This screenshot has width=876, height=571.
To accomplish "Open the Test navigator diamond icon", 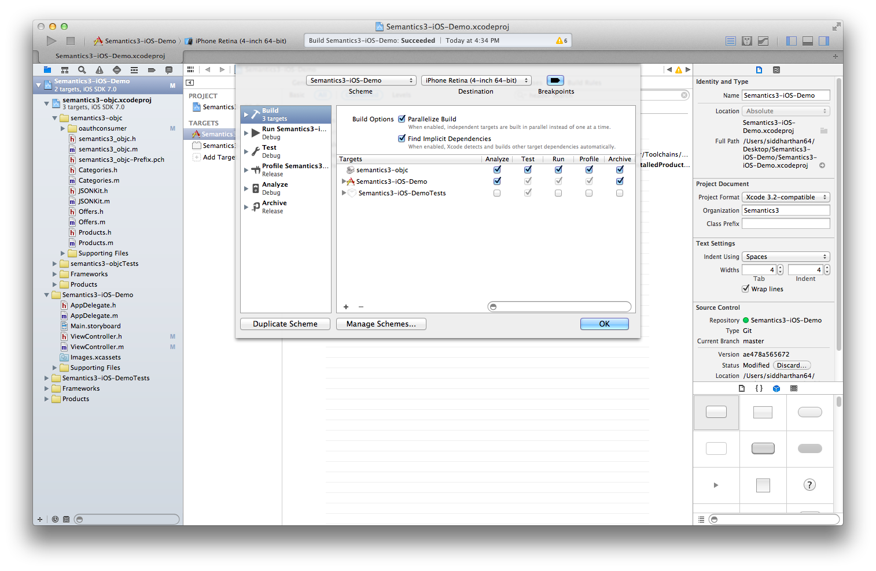I will point(117,69).
